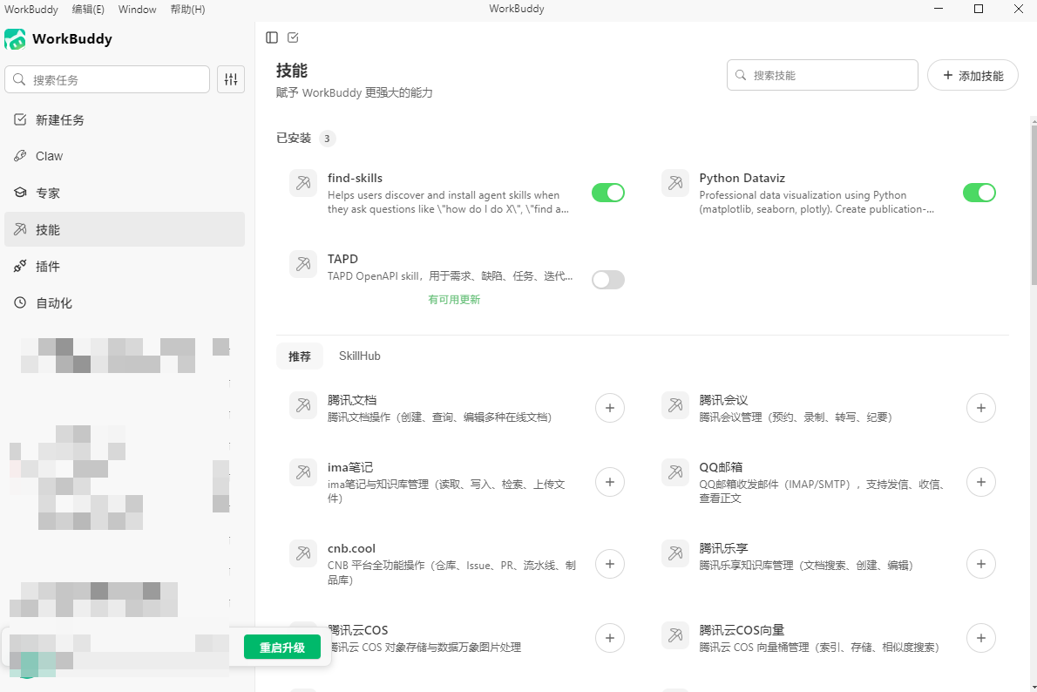Click the TAPD skill icon
Screen dimensions: 1037x692
[x=303, y=264]
